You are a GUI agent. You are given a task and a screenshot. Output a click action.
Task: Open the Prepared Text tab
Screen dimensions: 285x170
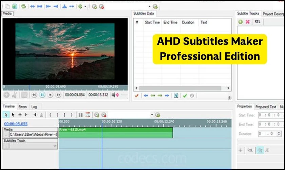click(x=266, y=107)
